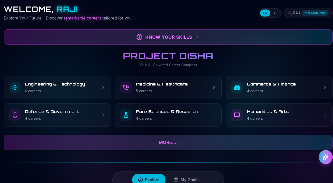The height and width of the screenshot is (183, 333).
Task: Click the Post Graduation badge
Action: (x=315, y=13)
